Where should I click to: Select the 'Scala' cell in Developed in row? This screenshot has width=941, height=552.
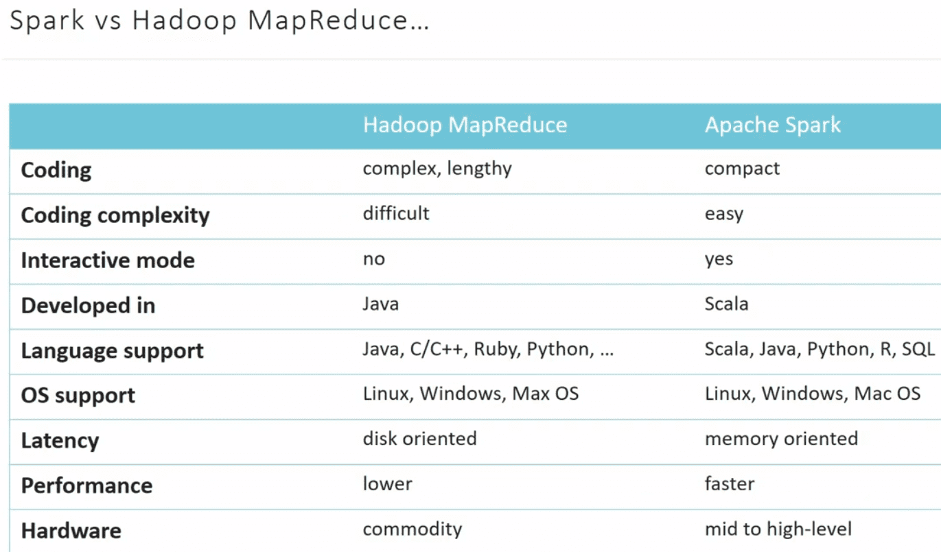tap(726, 304)
